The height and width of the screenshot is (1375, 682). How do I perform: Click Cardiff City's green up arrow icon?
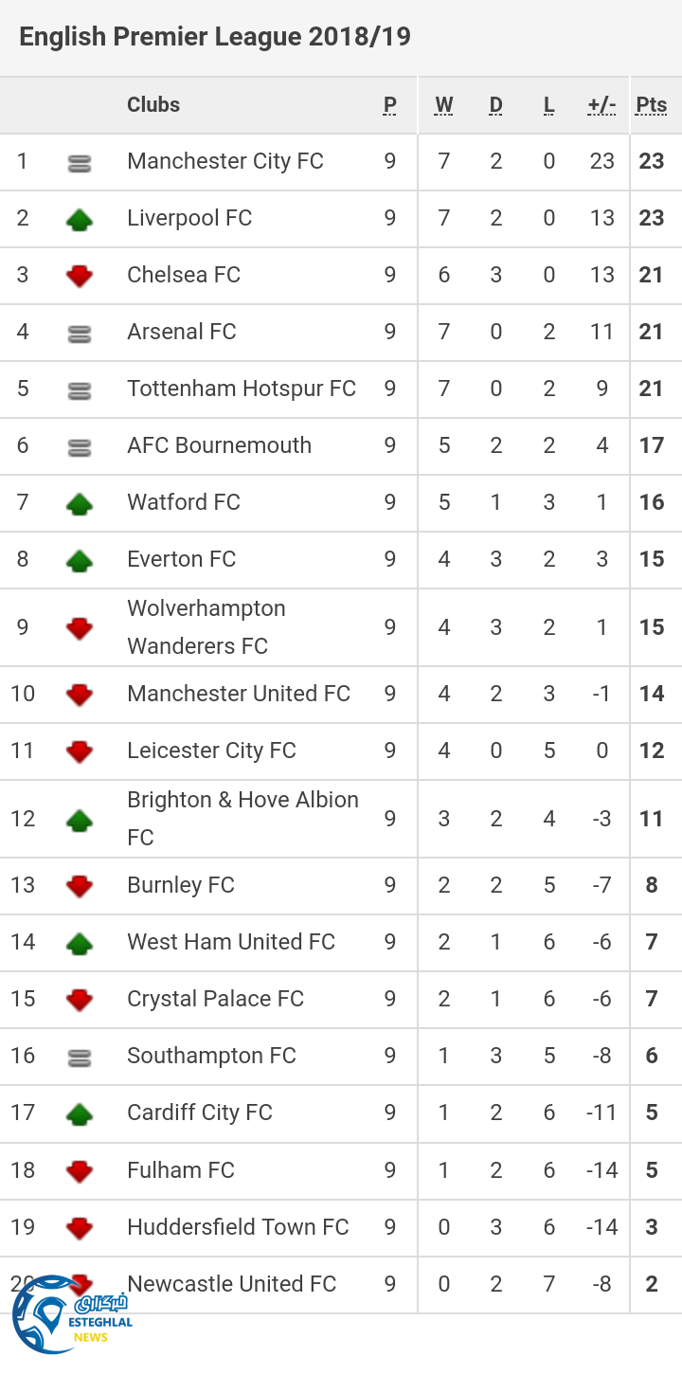coord(80,1114)
